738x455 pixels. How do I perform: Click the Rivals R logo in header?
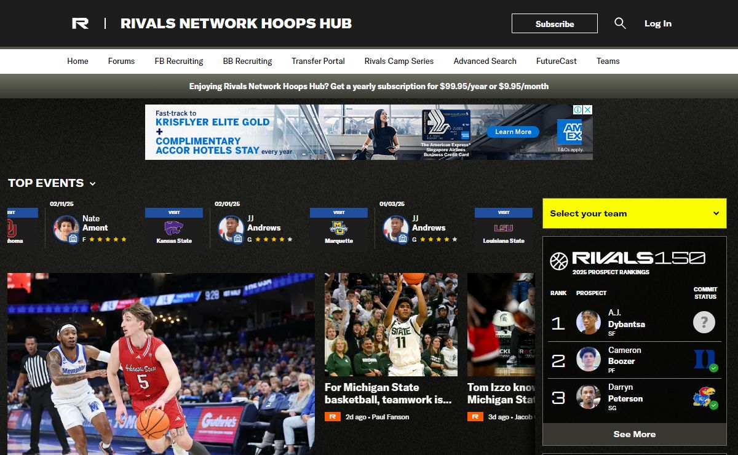80,23
